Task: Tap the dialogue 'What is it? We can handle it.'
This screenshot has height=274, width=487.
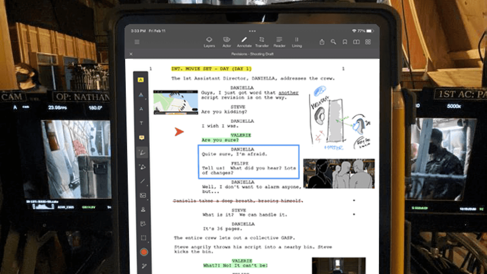Action: click(244, 215)
